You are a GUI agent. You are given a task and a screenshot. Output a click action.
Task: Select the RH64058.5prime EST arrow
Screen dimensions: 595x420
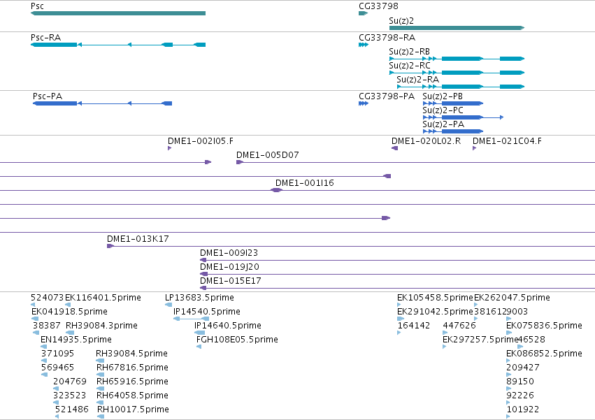point(100,403)
